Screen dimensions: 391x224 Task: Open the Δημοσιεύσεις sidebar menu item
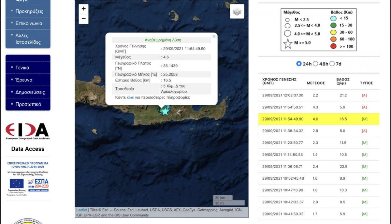pyautogui.click(x=30, y=92)
